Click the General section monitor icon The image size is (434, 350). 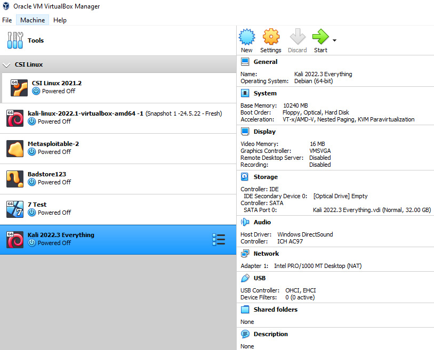pyautogui.click(x=245, y=62)
